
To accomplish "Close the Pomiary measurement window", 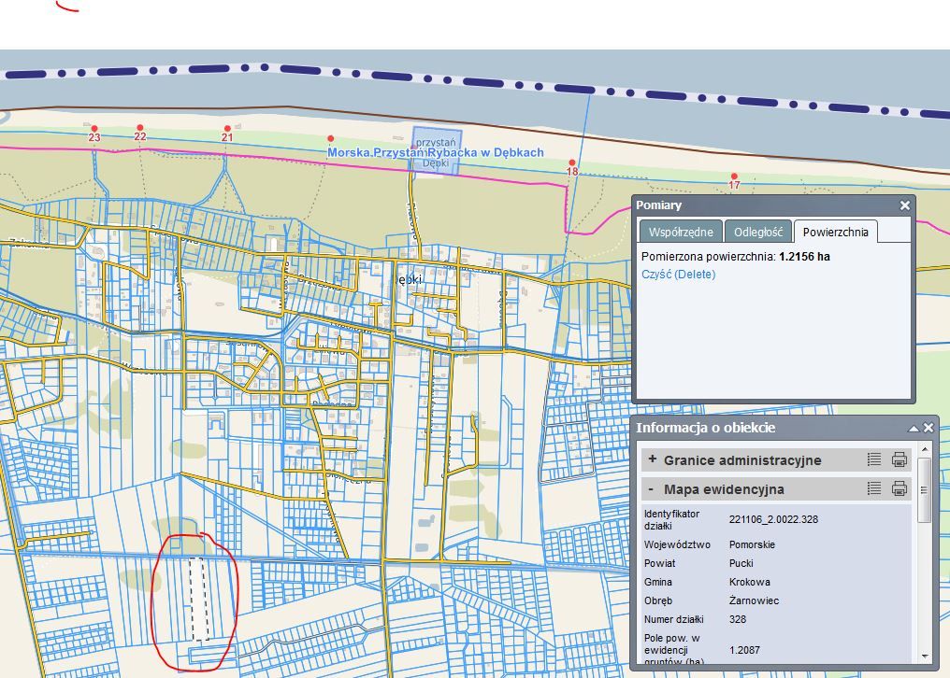I will point(904,205).
